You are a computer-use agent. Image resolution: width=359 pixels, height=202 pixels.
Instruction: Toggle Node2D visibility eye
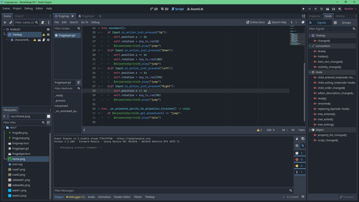pyautogui.click(x=48, y=29)
